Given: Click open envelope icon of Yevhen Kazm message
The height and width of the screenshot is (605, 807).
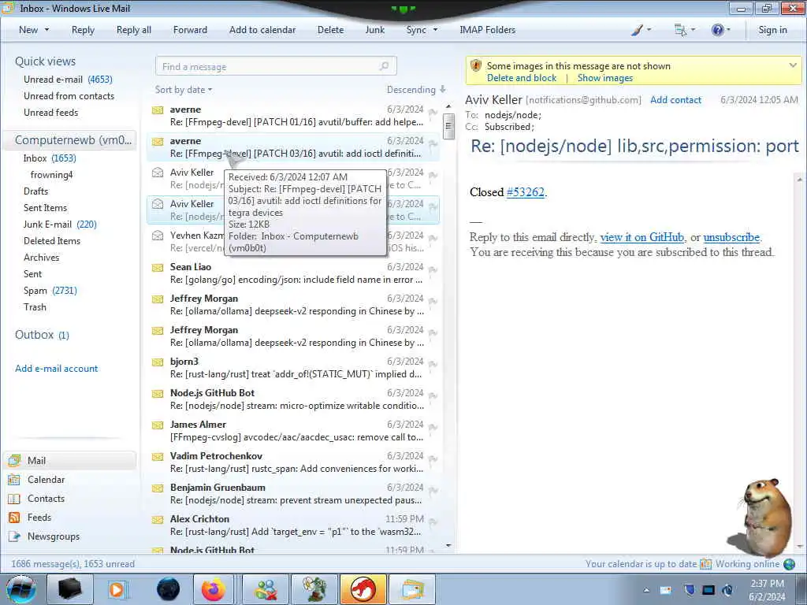Looking at the screenshot, I should (x=158, y=235).
